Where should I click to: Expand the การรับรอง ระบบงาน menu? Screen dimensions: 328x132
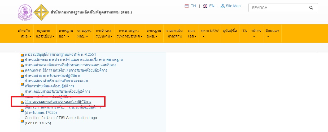pyautogui.click(x=104, y=34)
